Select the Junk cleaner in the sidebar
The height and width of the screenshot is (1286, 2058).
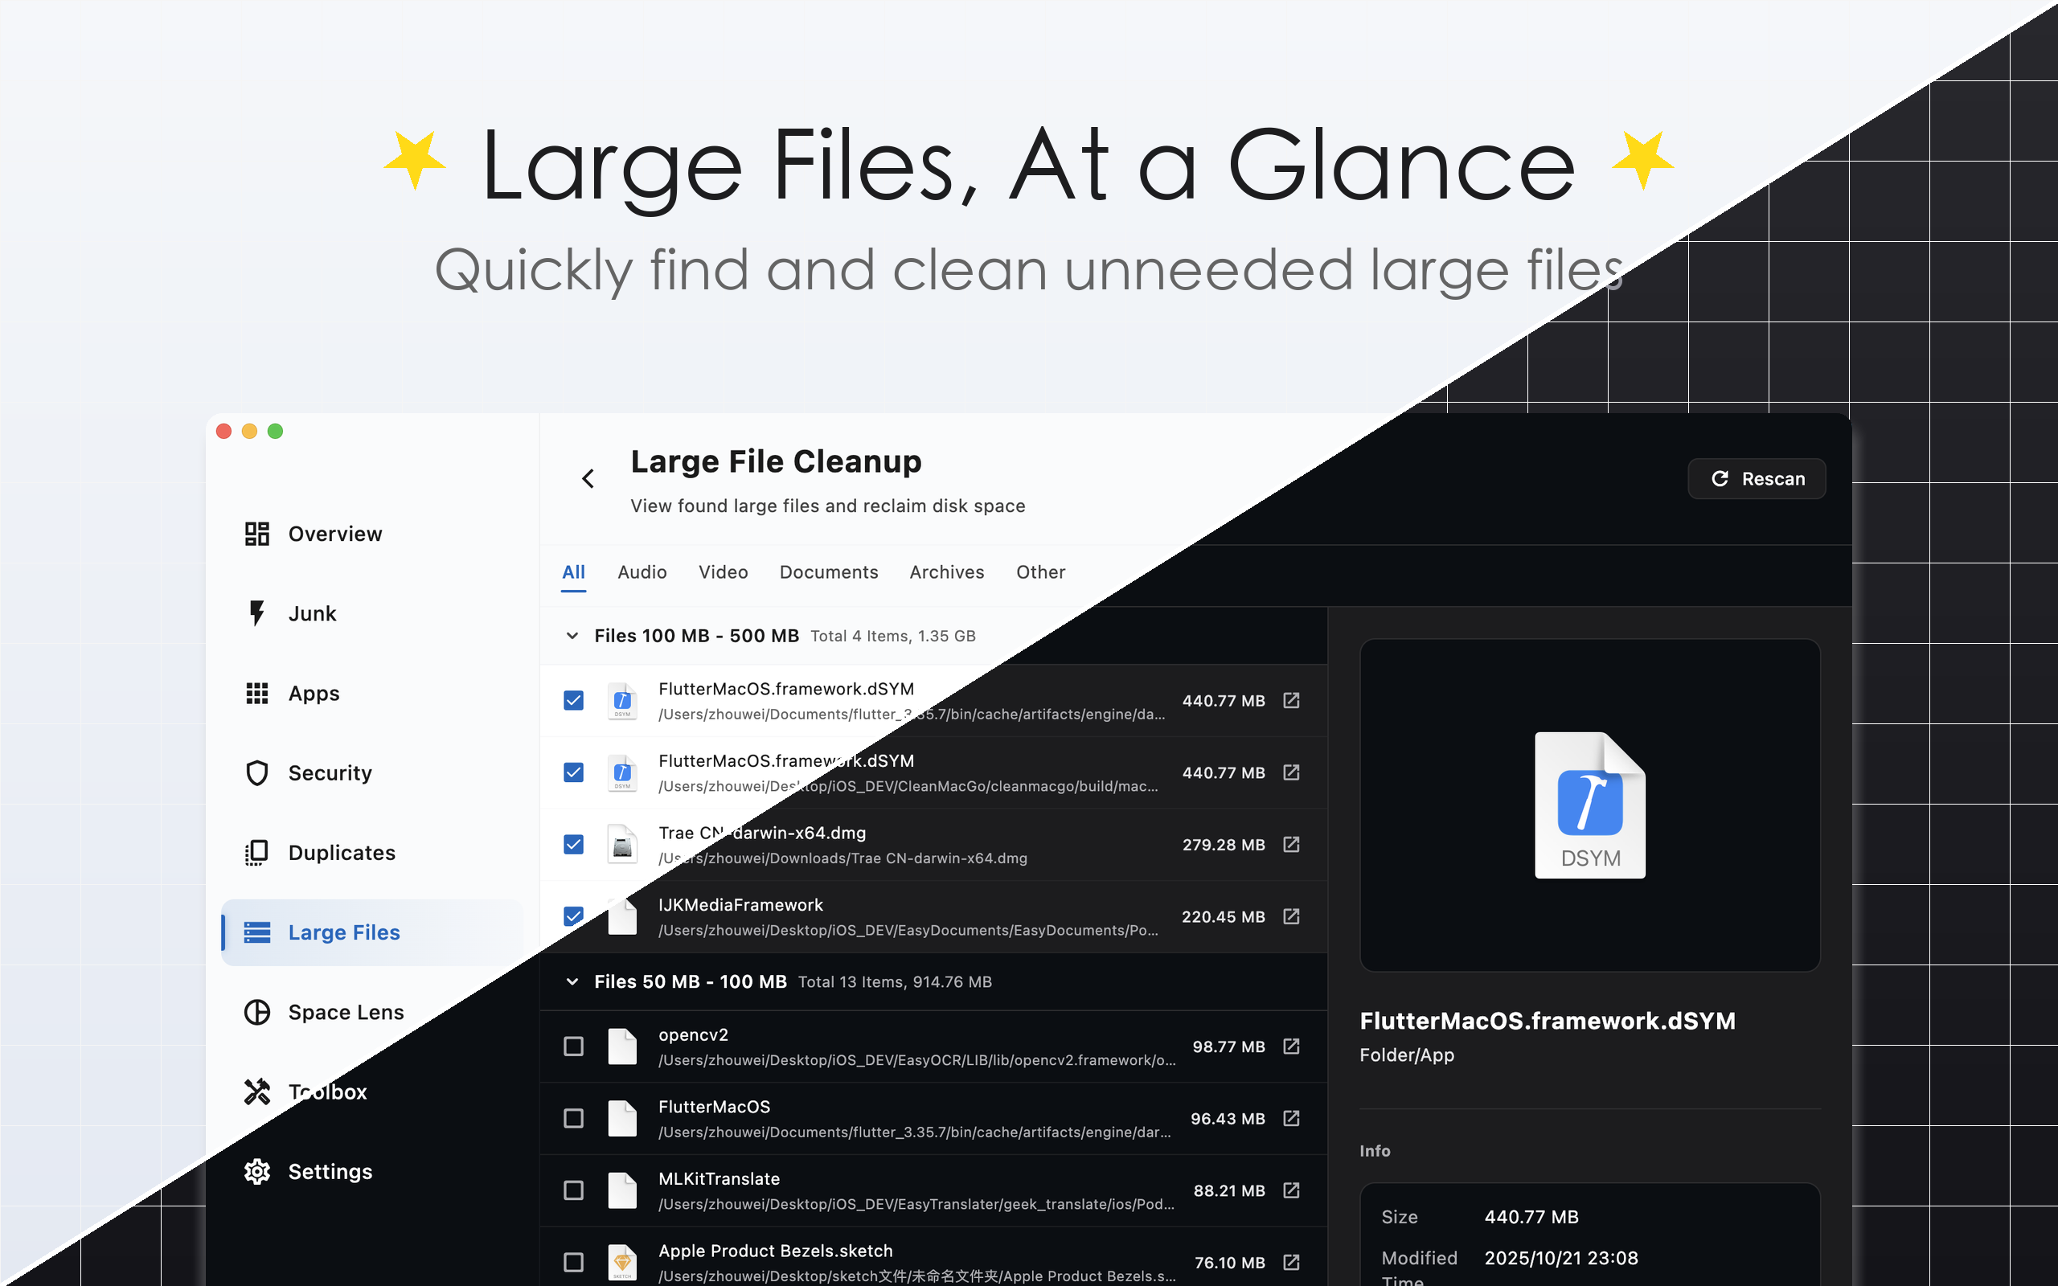311,612
